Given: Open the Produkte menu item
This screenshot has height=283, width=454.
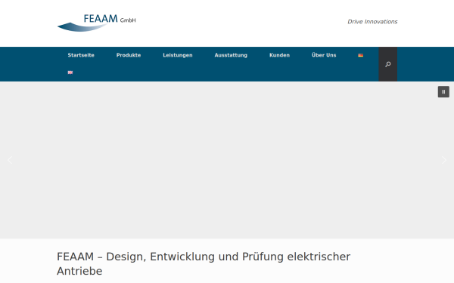Looking at the screenshot, I should pos(129,55).
